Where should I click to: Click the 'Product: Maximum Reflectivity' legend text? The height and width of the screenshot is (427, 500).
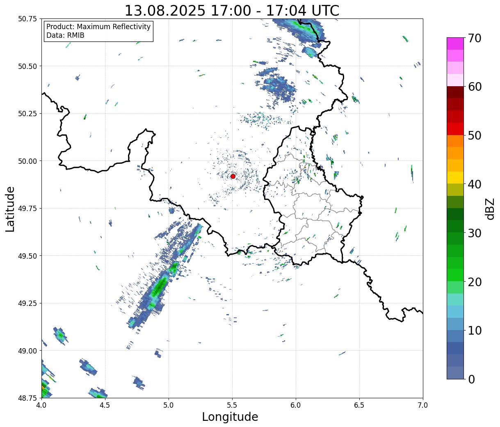[x=98, y=27]
